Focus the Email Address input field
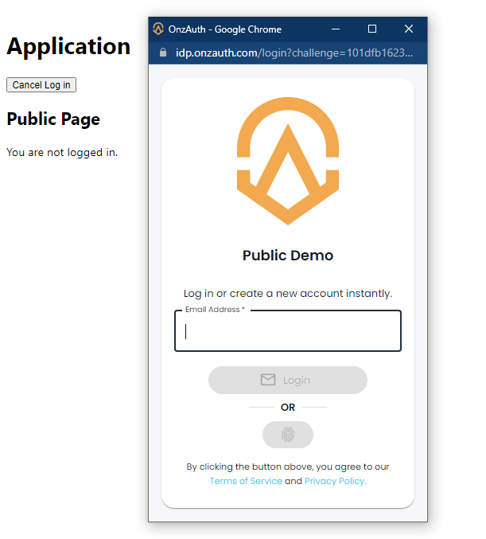 [x=288, y=330]
